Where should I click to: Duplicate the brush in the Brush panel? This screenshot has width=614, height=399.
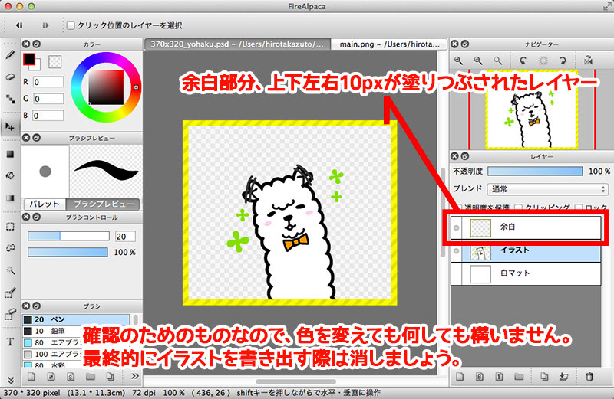[x=110, y=376]
